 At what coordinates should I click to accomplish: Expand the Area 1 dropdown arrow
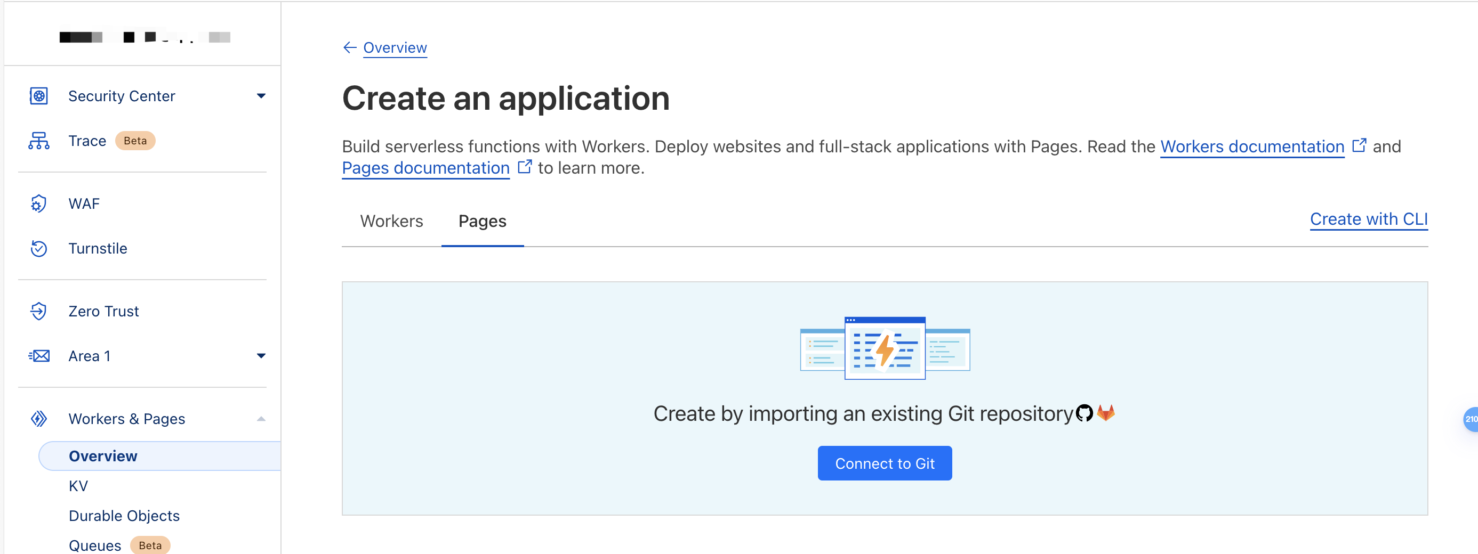(x=261, y=356)
